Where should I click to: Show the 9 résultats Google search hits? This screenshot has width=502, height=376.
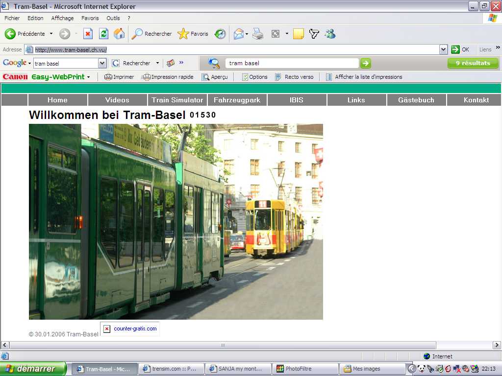(472, 63)
